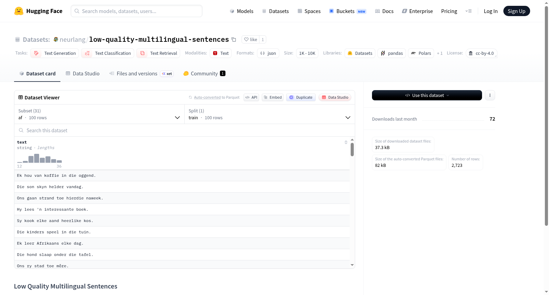The height and width of the screenshot is (295, 549).
Task: Select the Text modality tag
Action: (x=221, y=53)
